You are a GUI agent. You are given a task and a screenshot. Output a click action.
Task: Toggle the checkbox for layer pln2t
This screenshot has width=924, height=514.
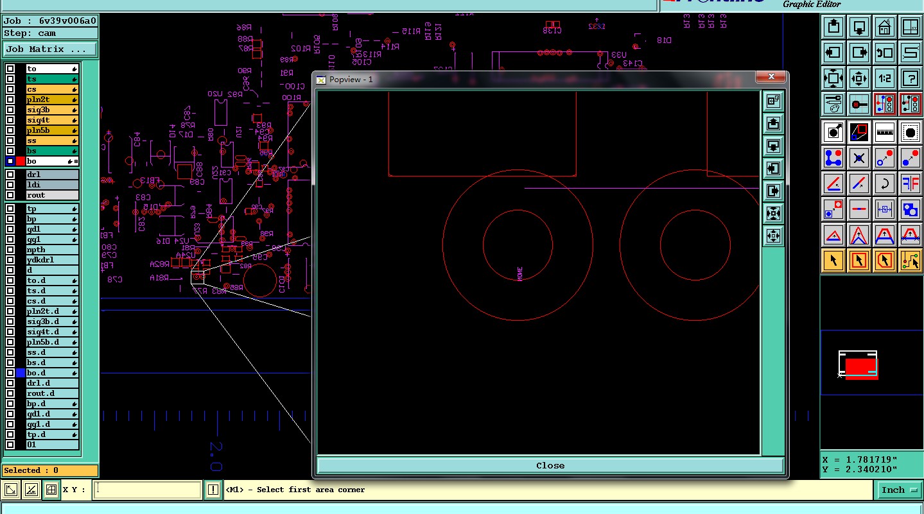[x=10, y=99]
